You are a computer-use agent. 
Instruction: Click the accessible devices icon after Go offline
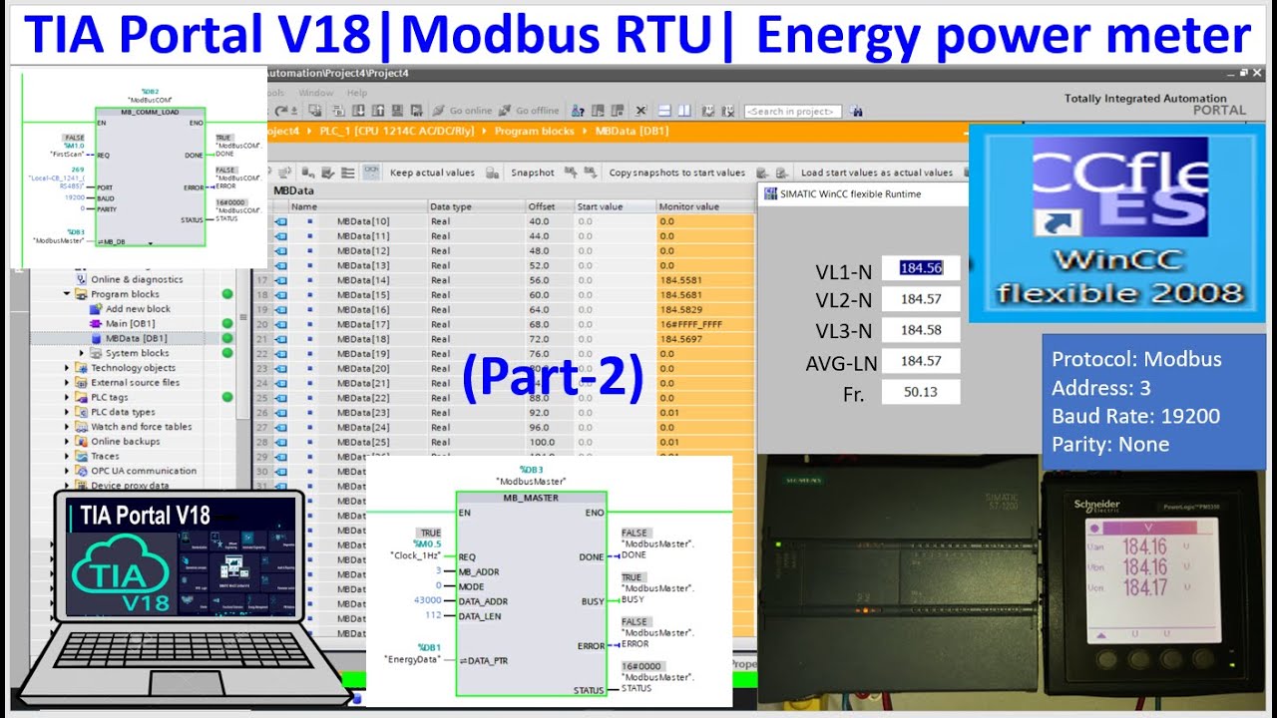click(579, 111)
